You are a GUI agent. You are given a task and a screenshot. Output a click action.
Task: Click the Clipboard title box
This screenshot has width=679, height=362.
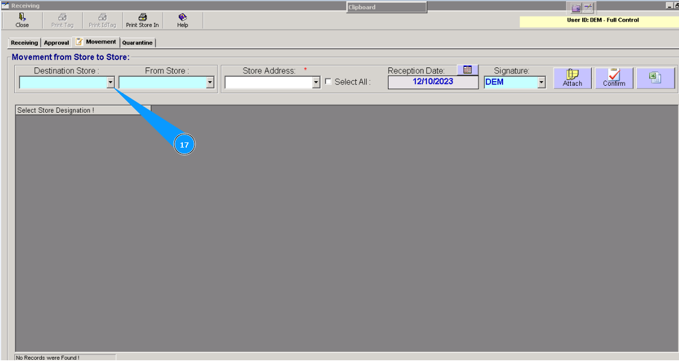click(x=387, y=7)
